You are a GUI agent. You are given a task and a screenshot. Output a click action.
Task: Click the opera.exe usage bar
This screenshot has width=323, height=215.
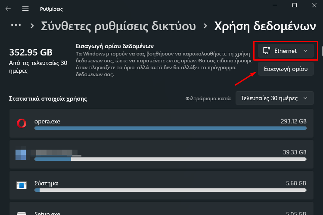click(171, 128)
